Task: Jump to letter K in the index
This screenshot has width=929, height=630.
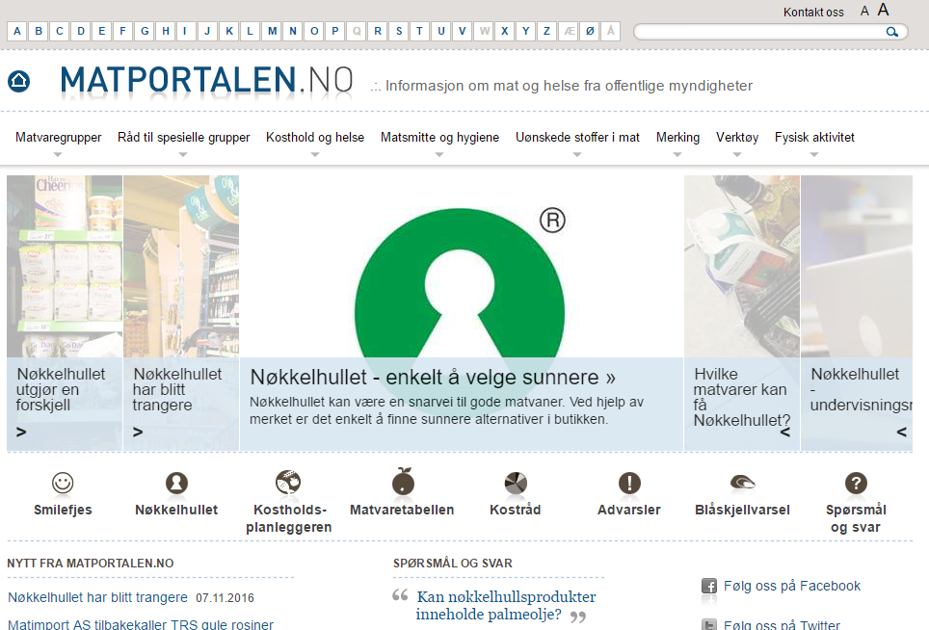Action: pyautogui.click(x=229, y=31)
